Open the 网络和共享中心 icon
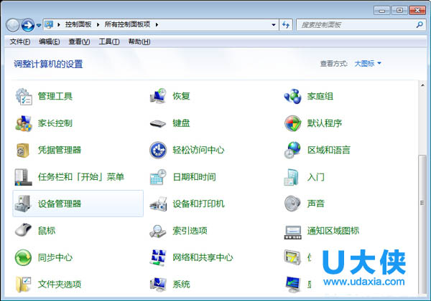 (x=159, y=257)
